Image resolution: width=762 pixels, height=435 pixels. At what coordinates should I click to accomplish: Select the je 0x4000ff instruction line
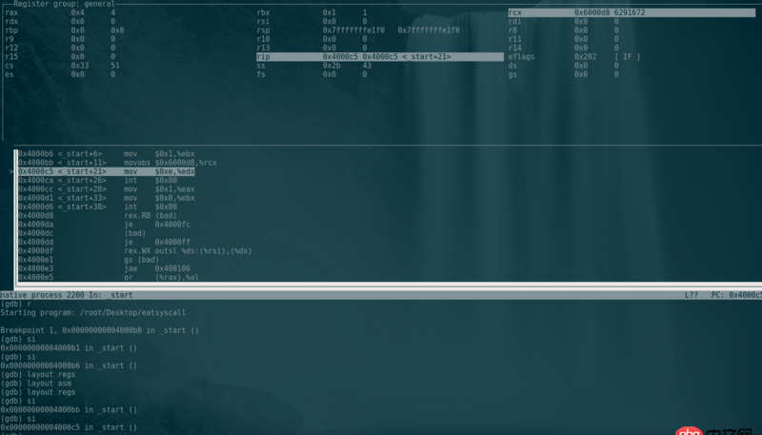(x=105, y=242)
